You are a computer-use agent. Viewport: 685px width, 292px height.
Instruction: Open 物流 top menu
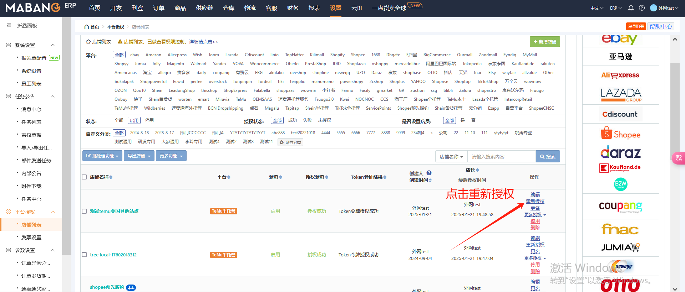[x=250, y=8]
